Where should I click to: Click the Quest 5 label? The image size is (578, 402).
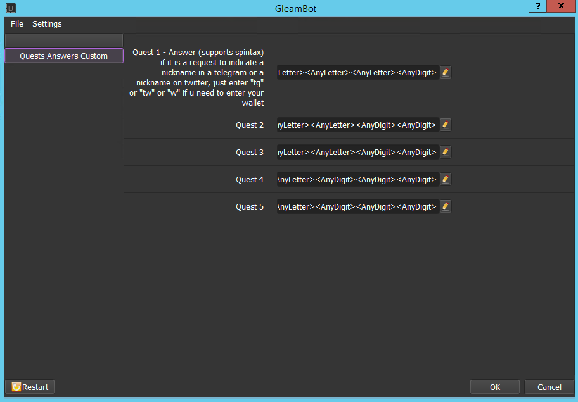click(x=250, y=207)
